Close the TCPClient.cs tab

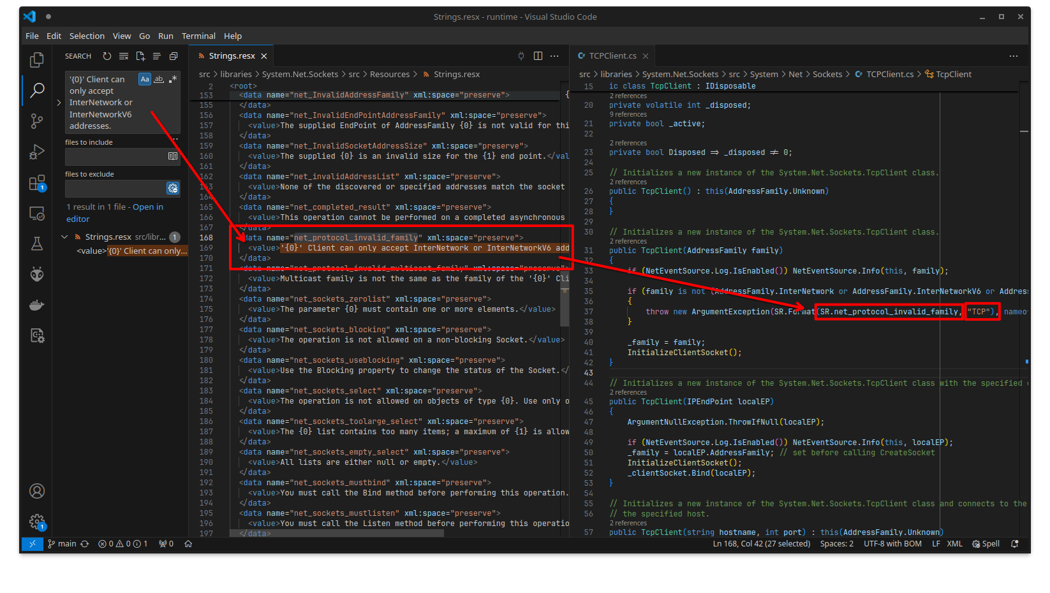click(x=646, y=56)
